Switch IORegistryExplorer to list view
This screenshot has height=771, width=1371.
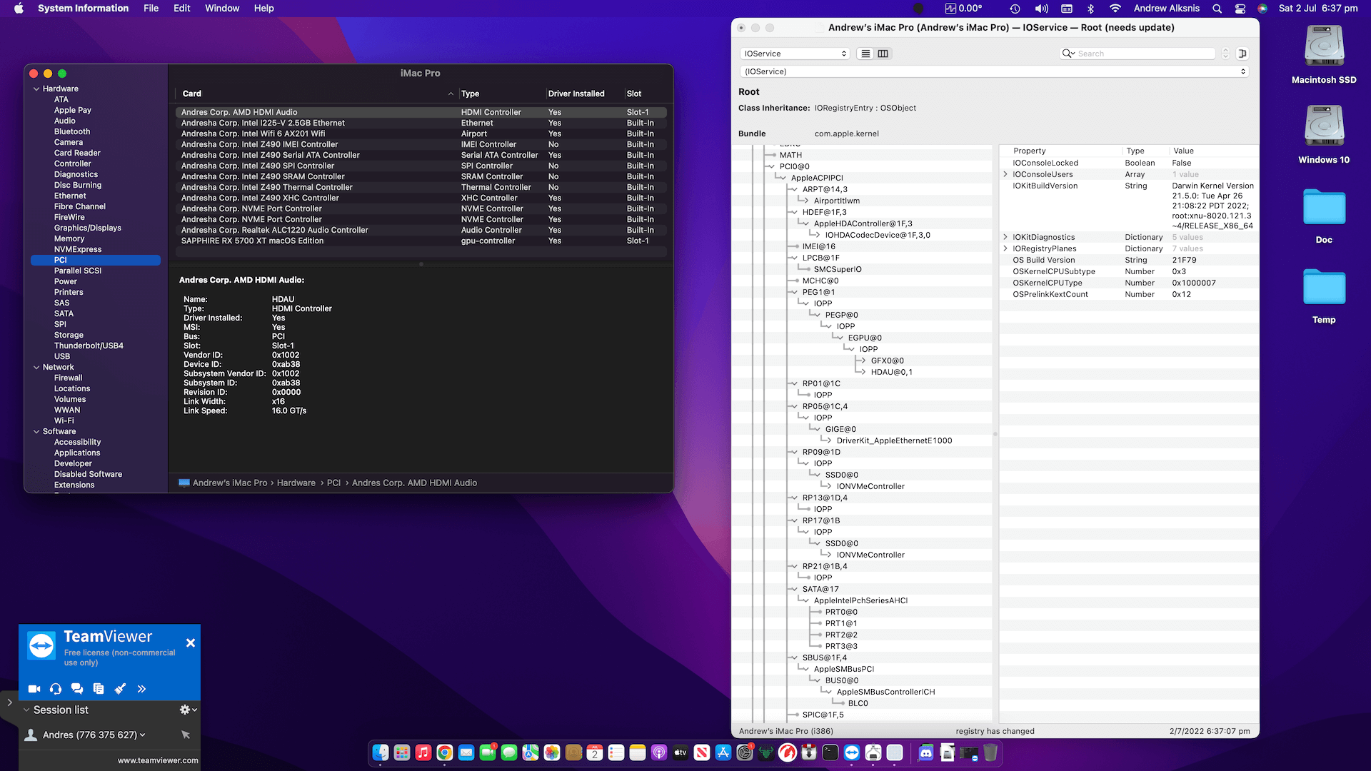tap(865, 54)
